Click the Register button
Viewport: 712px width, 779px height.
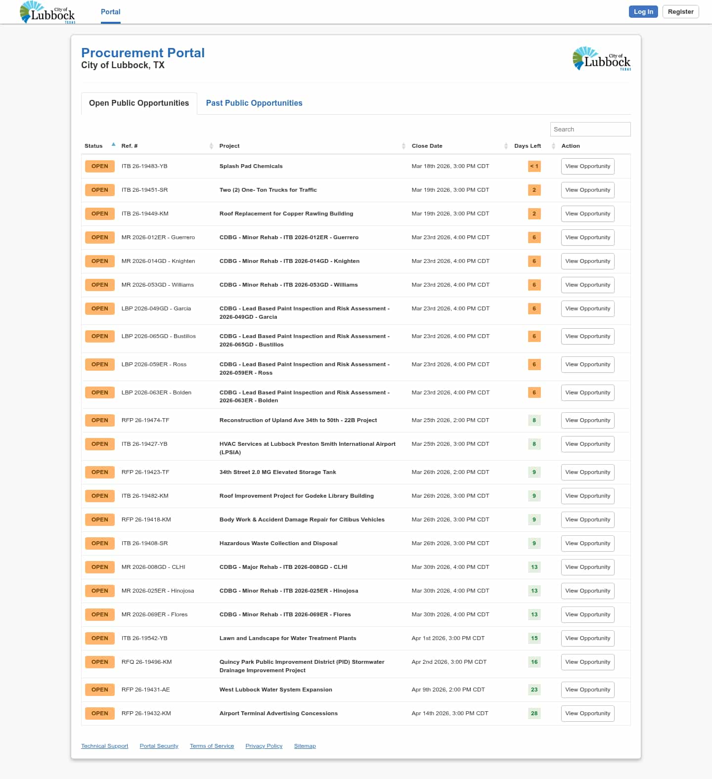coord(680,12)
